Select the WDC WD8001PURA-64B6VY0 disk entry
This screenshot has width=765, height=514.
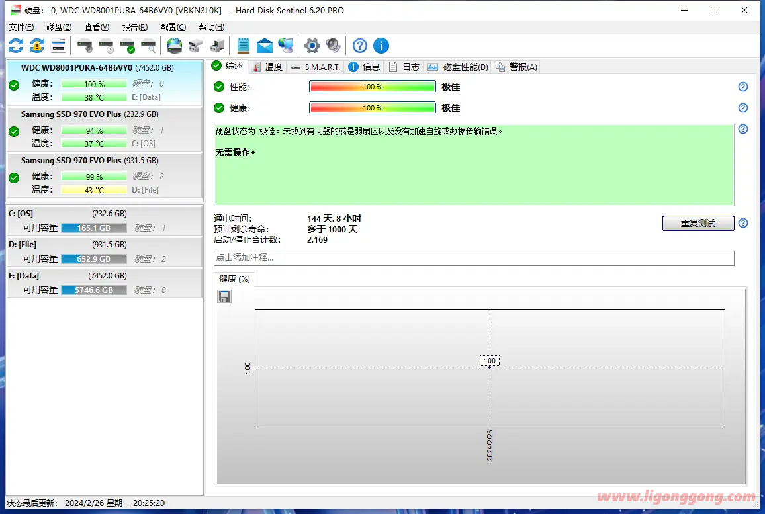click(105, 82)
